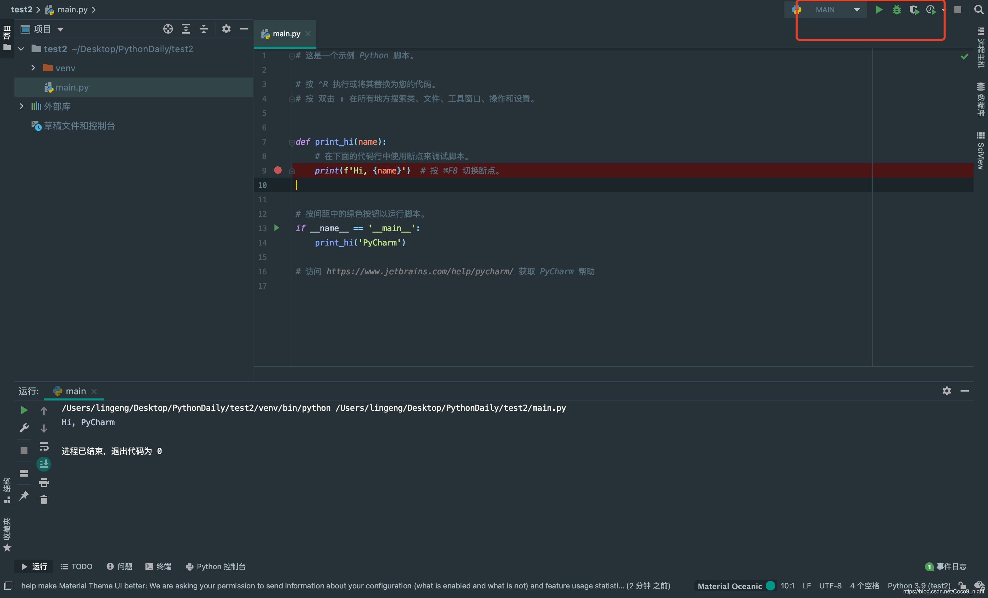Restore layout icon in run panel
This screenshot has height=598, width=988.
click(24, 473)
